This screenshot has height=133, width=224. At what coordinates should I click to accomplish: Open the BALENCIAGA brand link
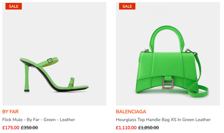[131, 112]
